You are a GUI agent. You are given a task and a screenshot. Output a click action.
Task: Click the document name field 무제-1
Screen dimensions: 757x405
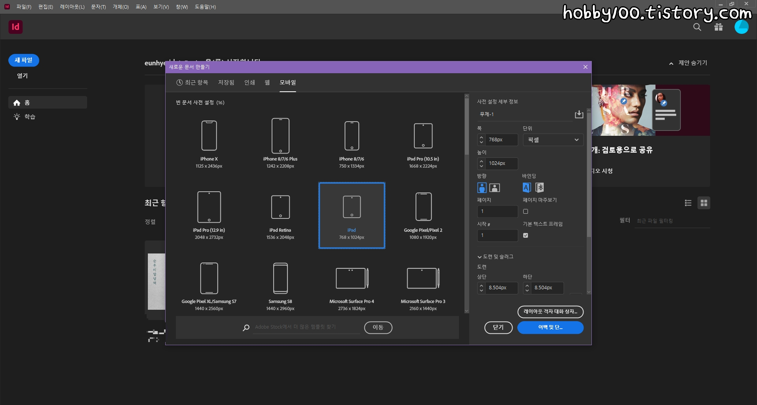tap(524, 114)
